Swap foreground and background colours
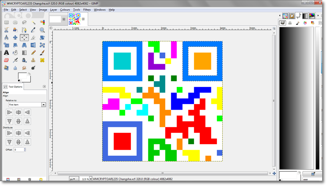Screen dimensions: 327x186 pyautogui.click(x=29, y=74)
